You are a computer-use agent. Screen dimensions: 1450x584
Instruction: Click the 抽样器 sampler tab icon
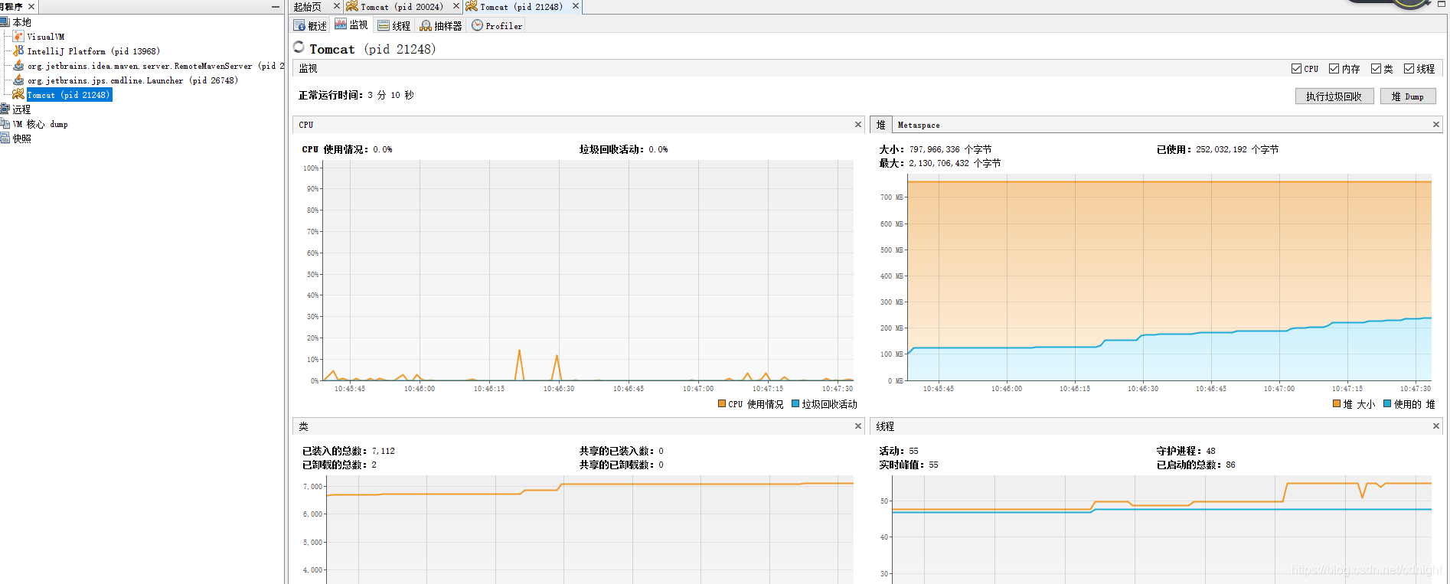click(426, 25)
